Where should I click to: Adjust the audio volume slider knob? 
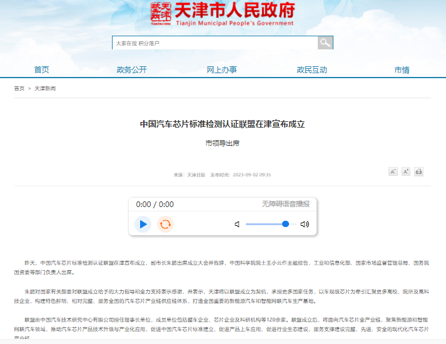[285, 224]
